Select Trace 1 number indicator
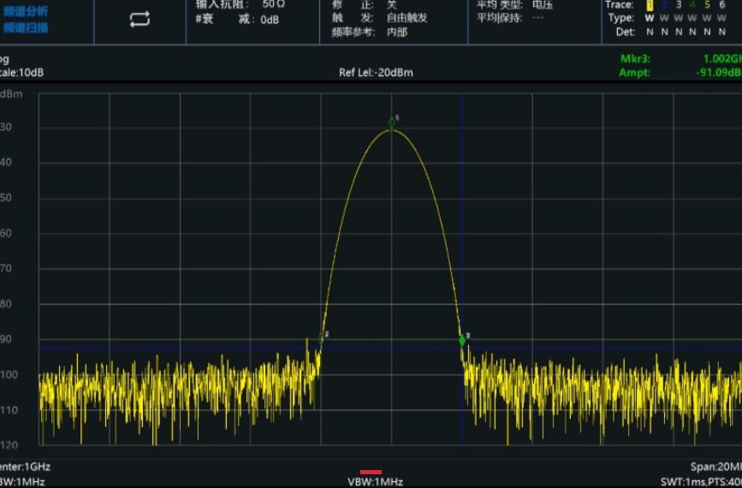Screen dimensions: 742x488 point(650,5)
